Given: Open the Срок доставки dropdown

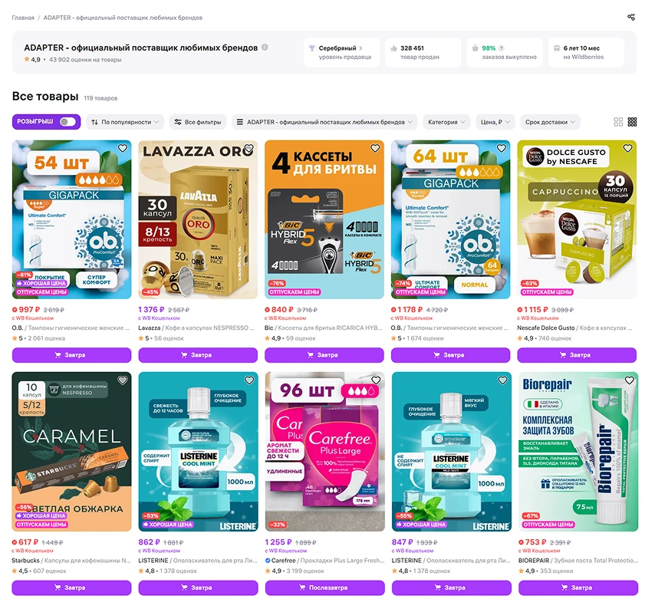Looking at the screenshot, I should (x=550, y=122).
